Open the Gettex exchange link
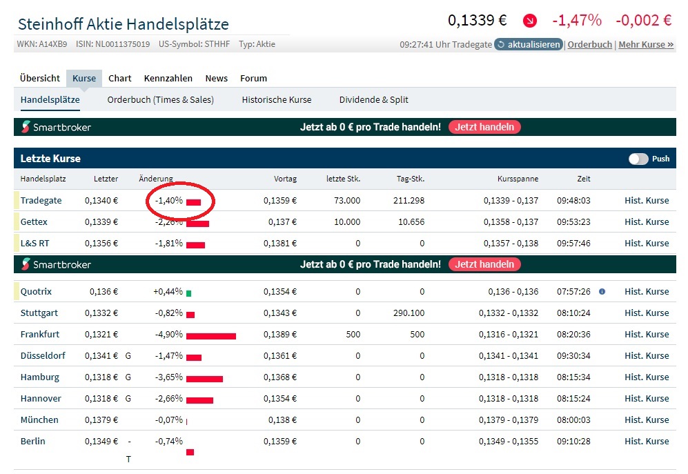 (34, 222)
